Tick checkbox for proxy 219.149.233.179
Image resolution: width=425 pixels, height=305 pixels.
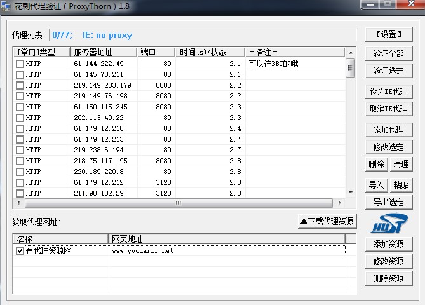click(20, 85)
